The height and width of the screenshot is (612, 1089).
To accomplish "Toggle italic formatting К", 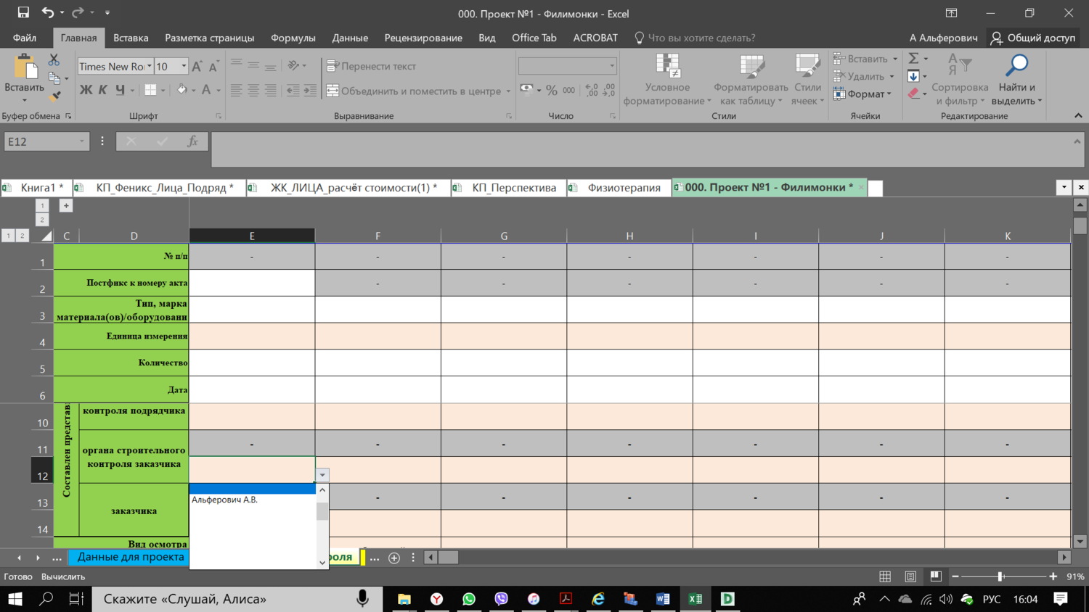I will pyautogui.click(x=102, y=90).
